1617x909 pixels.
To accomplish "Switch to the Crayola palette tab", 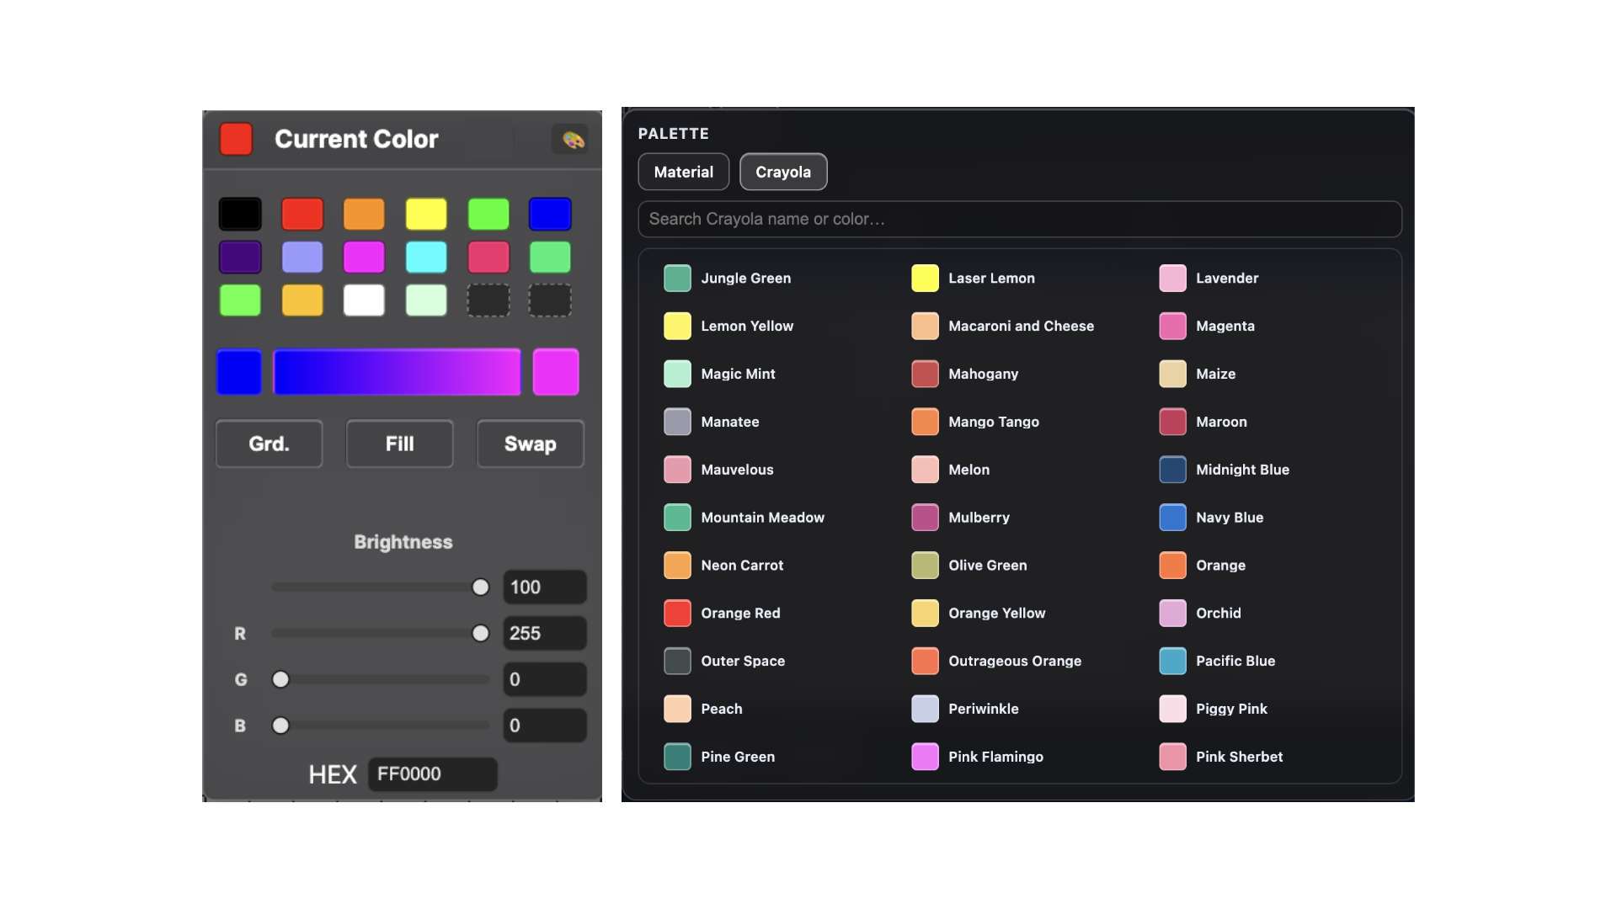I will pos(782,171).
